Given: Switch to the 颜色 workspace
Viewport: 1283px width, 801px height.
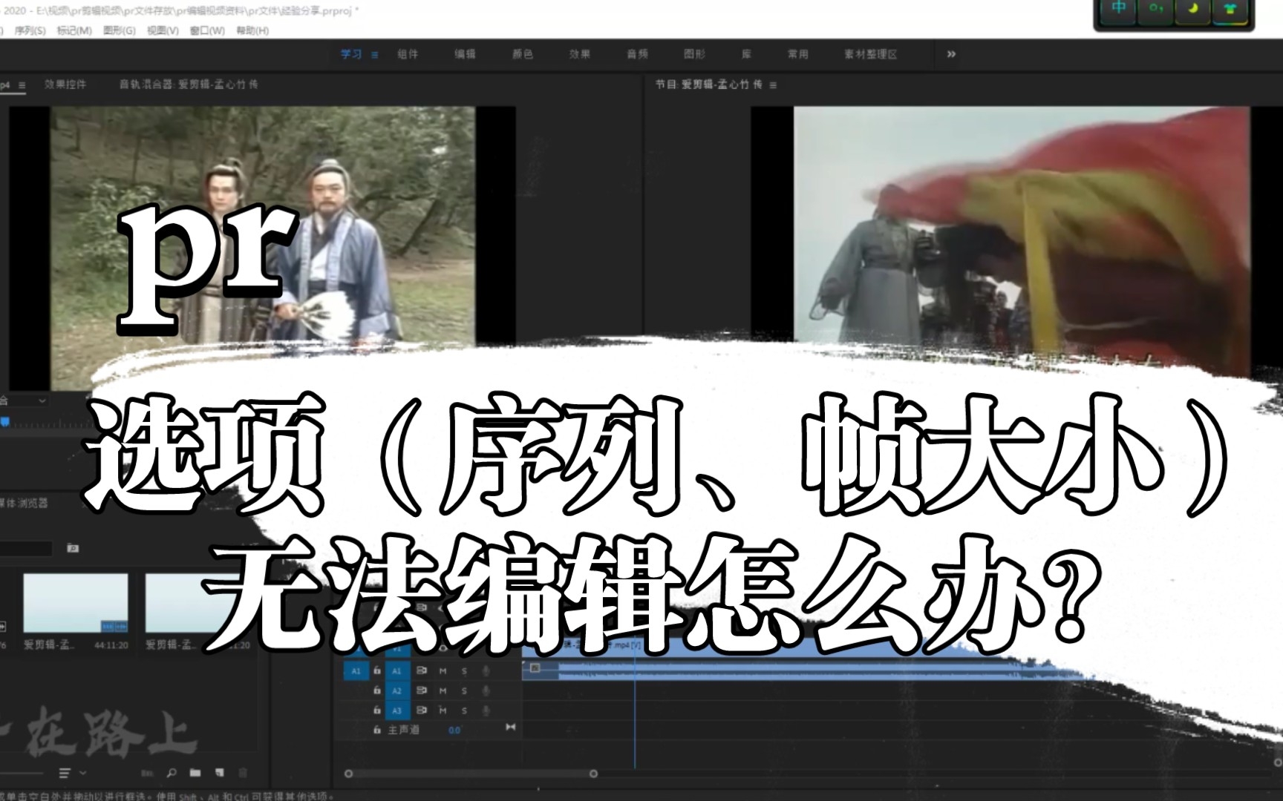Looking at the screenshot, I should 523,54.
